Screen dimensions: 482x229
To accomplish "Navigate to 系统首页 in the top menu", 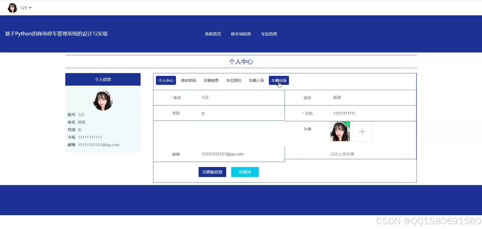I will click(212, 34).
